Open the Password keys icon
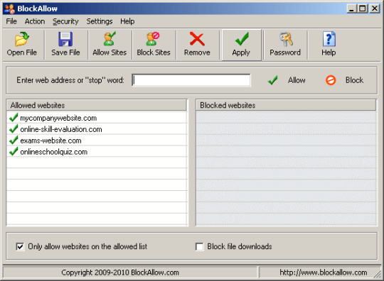This screenshot has width=384, height=281. [286, 39]
